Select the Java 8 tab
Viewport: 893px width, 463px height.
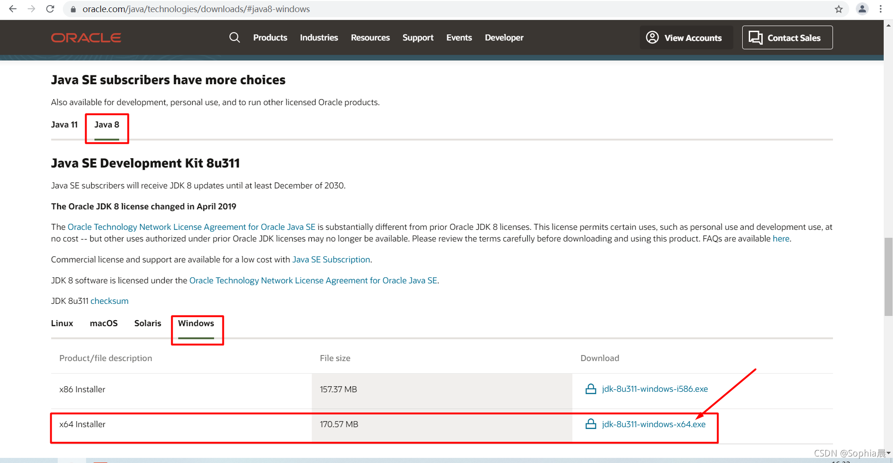point(107,125)
